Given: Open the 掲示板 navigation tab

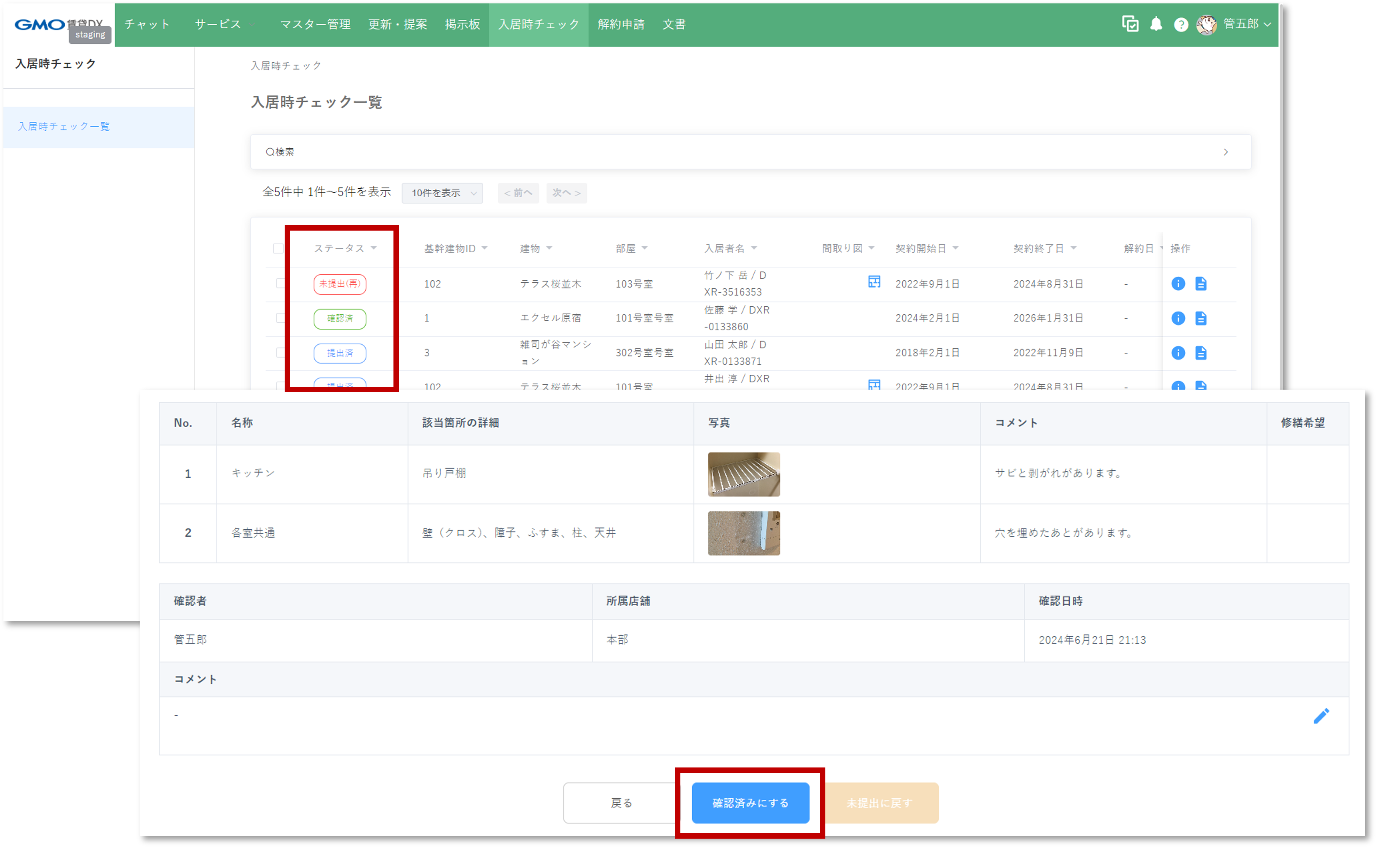Looking at the screenshot, I should pos(463,24).
